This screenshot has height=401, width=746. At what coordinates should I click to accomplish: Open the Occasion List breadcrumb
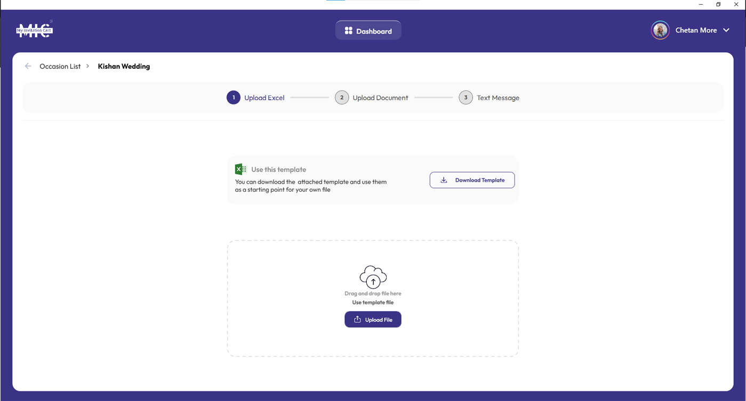click(x=60, y=66)
